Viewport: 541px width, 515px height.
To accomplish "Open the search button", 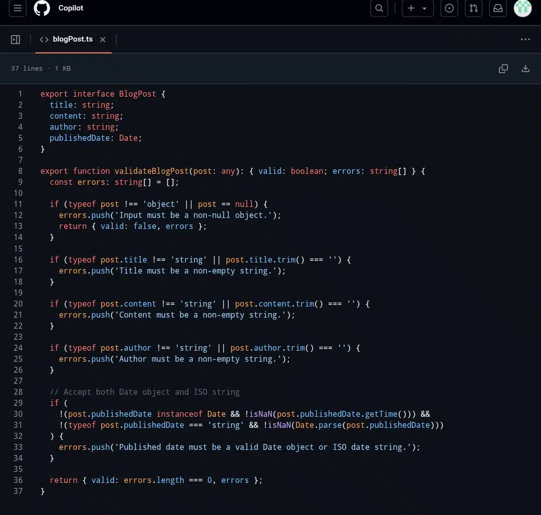I will pyautogui.click(x=379, y=8).
